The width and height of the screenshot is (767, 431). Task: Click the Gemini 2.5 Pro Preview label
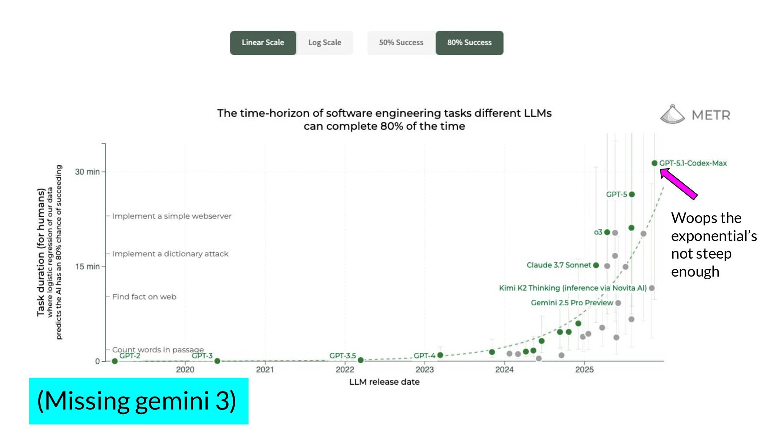pyautogui.click(x=572, y=303)
